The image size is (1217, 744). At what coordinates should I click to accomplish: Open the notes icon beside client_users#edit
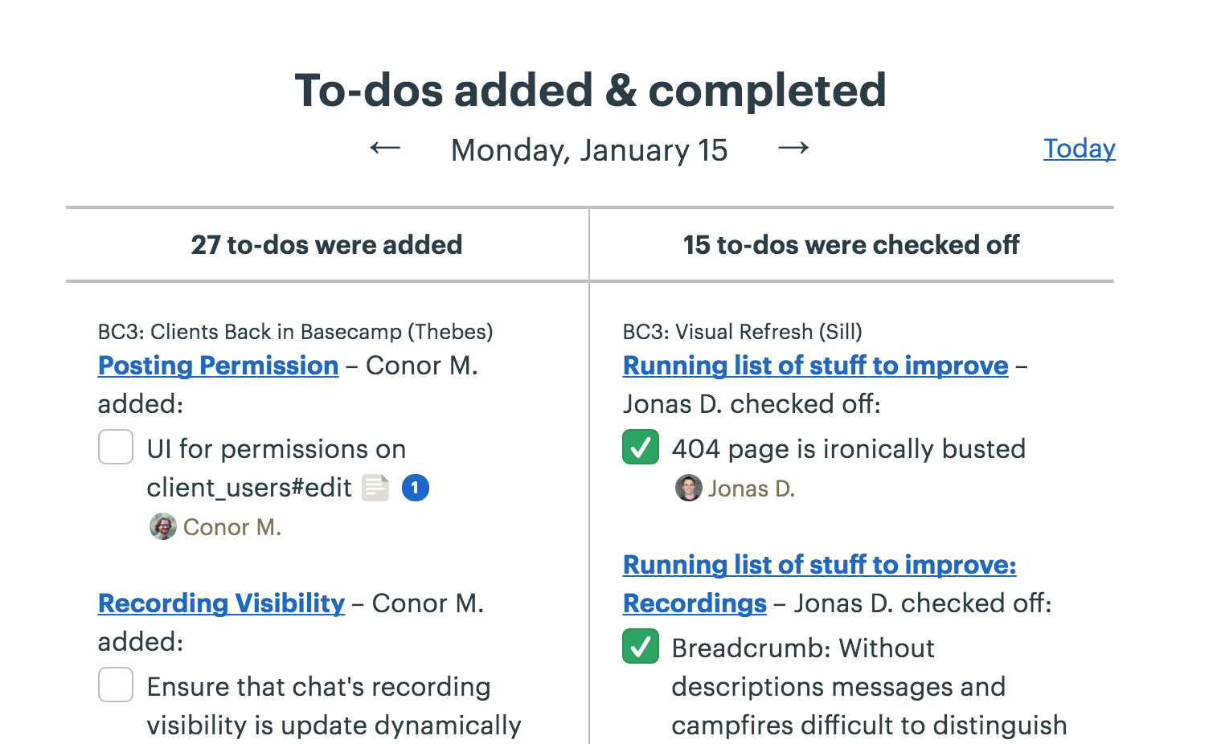pyautogui.click(x=375, y=488)
